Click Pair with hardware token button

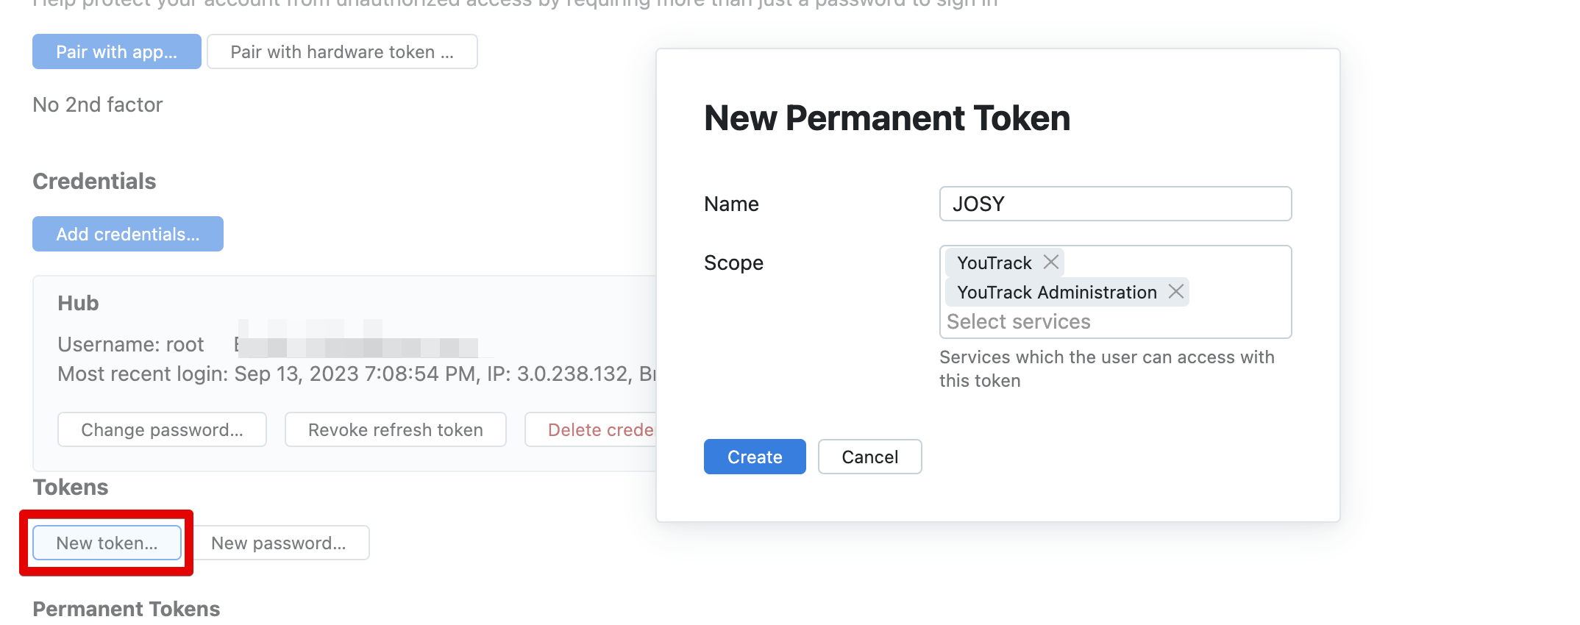pyautogui.click(x=342, y=51)
